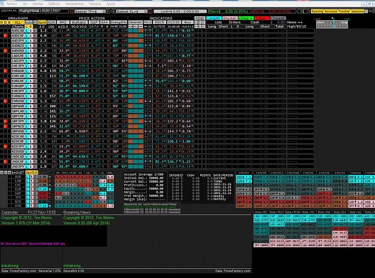Click the red D marker on AUDCHF row
375x278 pixels.
click(5, 35)
